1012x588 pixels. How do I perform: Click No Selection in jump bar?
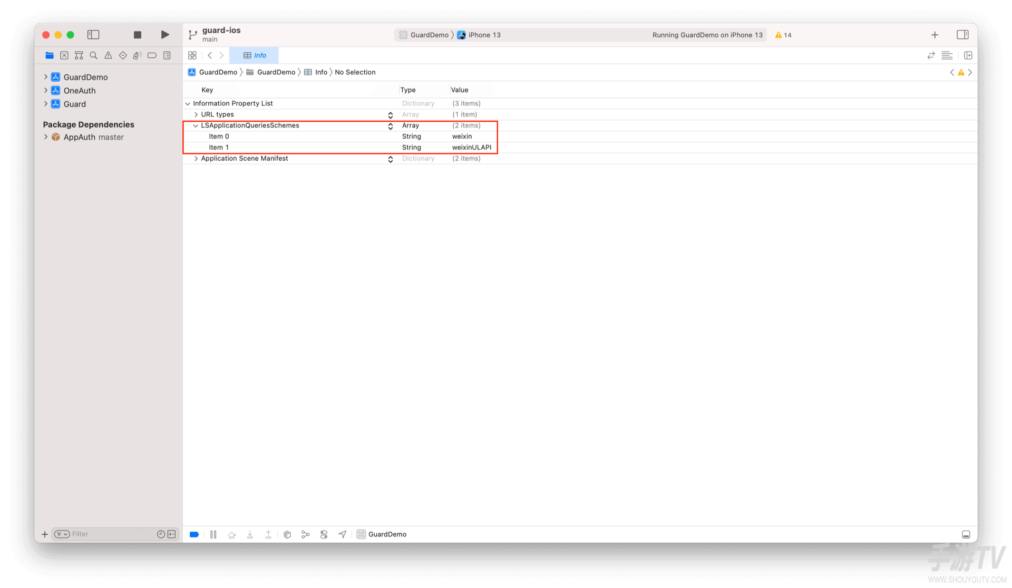355,72
